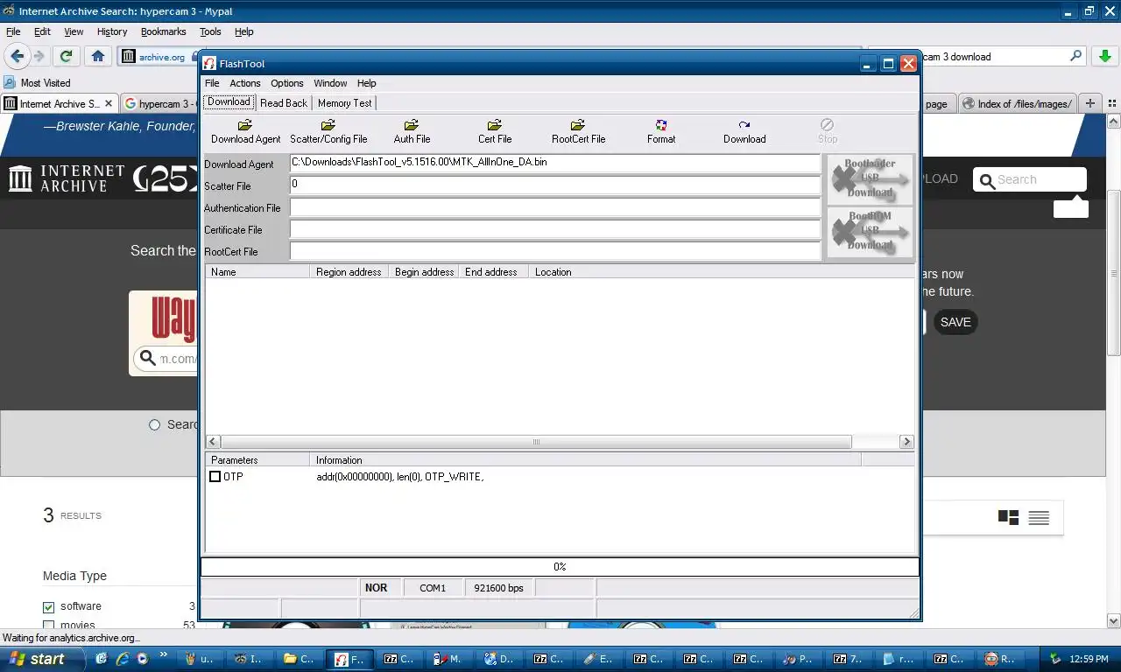This screenshot has height=672, width=1121.
Task: Click the Internet Explorer quick launch icon
Action: pyautogui.click(x=123, y=659)
